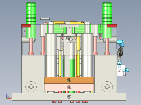The height and width of the screenshot is (105, 141).
Task: Select the concentric-circle counterbore on the left spacer block
Action: coord(31,87)
